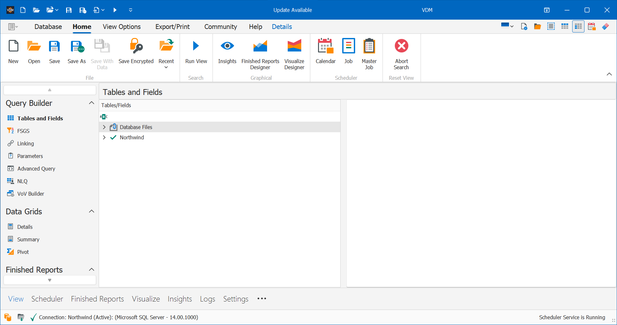Click the Run View play icon
The height and width of the screenshot is (325, 617).
196,46
